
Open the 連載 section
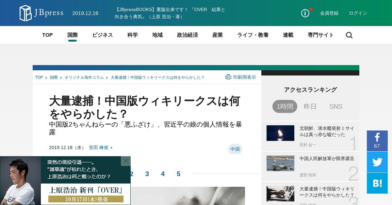[288, 35]
